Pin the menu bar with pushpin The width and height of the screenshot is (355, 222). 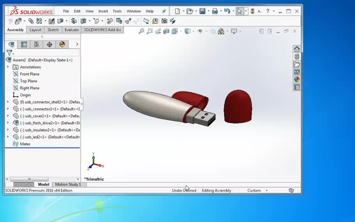[x=164, y=11]
